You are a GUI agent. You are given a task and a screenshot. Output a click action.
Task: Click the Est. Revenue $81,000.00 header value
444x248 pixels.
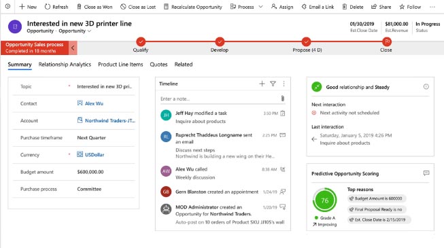(396, 24)
